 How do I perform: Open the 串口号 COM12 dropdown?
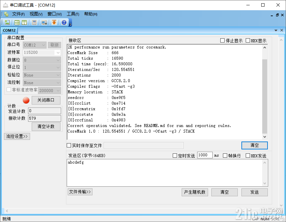[x=34, y=45]
